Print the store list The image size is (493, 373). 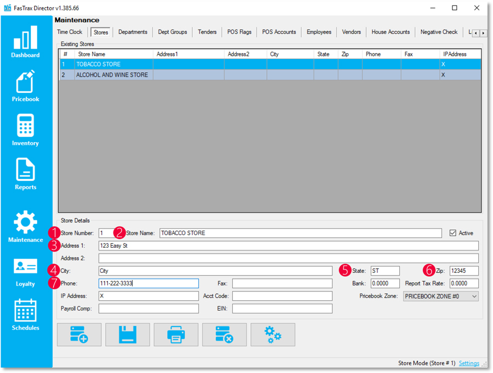point(176,335)
